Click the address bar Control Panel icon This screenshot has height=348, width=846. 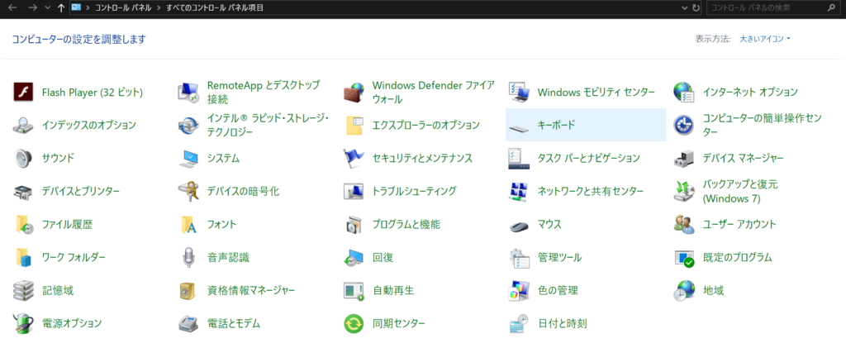(77, 8)
